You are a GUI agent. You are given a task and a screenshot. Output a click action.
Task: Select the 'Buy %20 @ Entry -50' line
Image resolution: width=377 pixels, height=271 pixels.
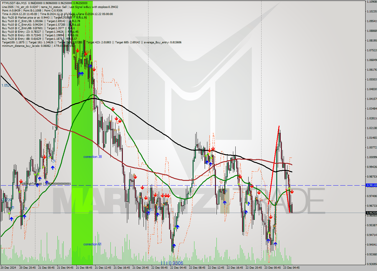tap(40, 35)
